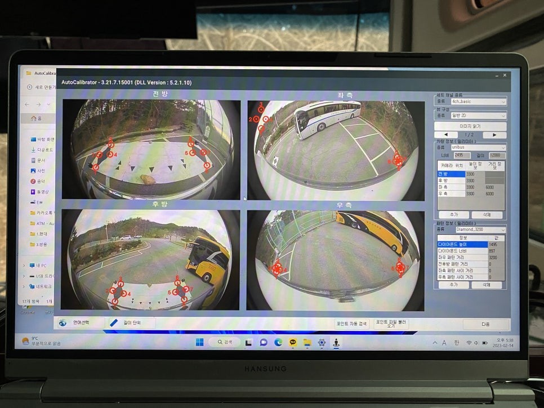Expand the 내 PC tree item

(25, 265)
